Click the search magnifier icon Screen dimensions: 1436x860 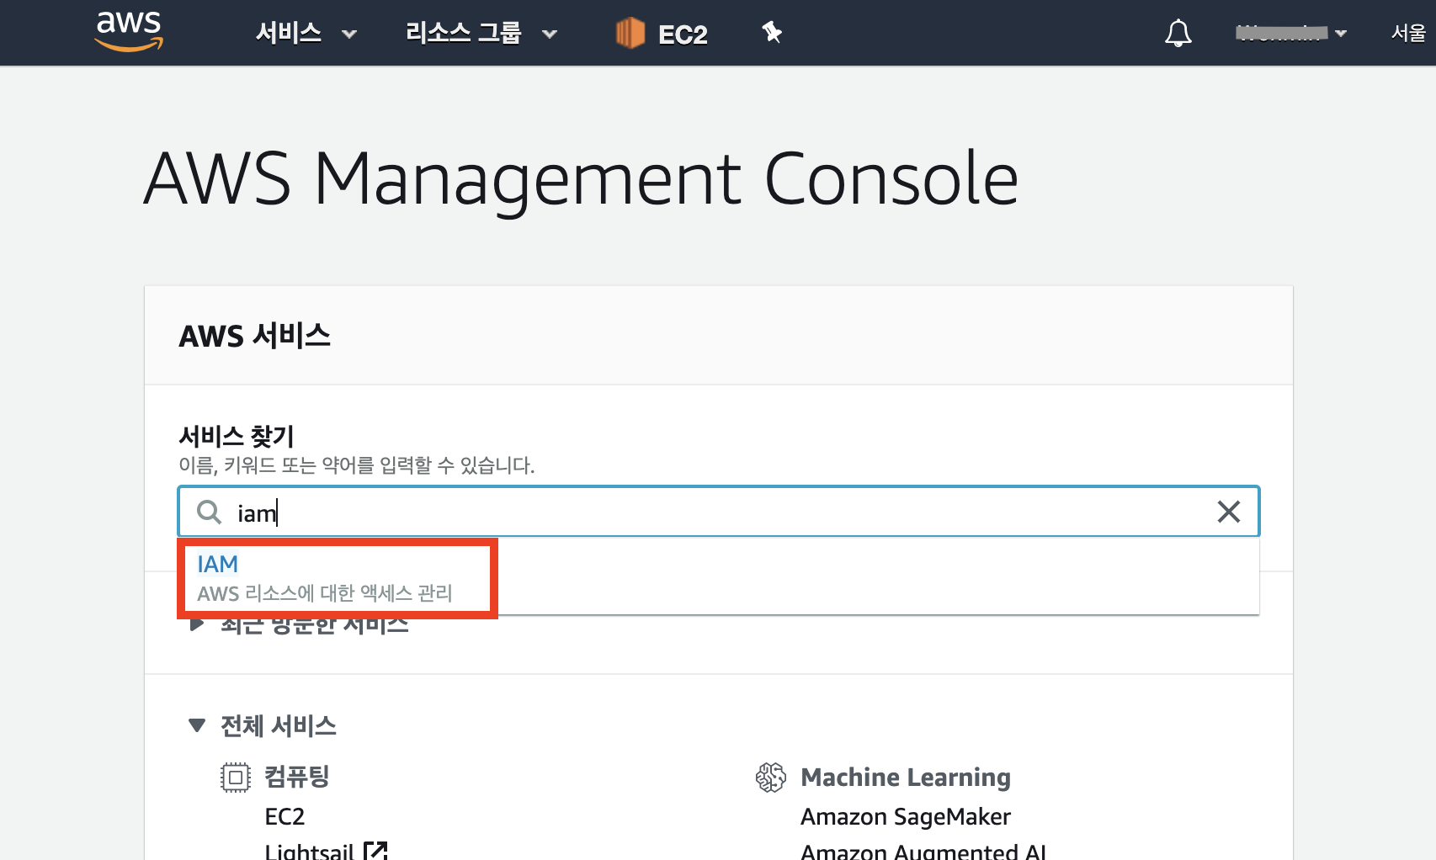(x=209, y=512)
